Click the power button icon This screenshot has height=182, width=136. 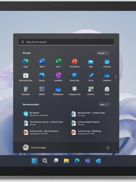tap(108, 148)
